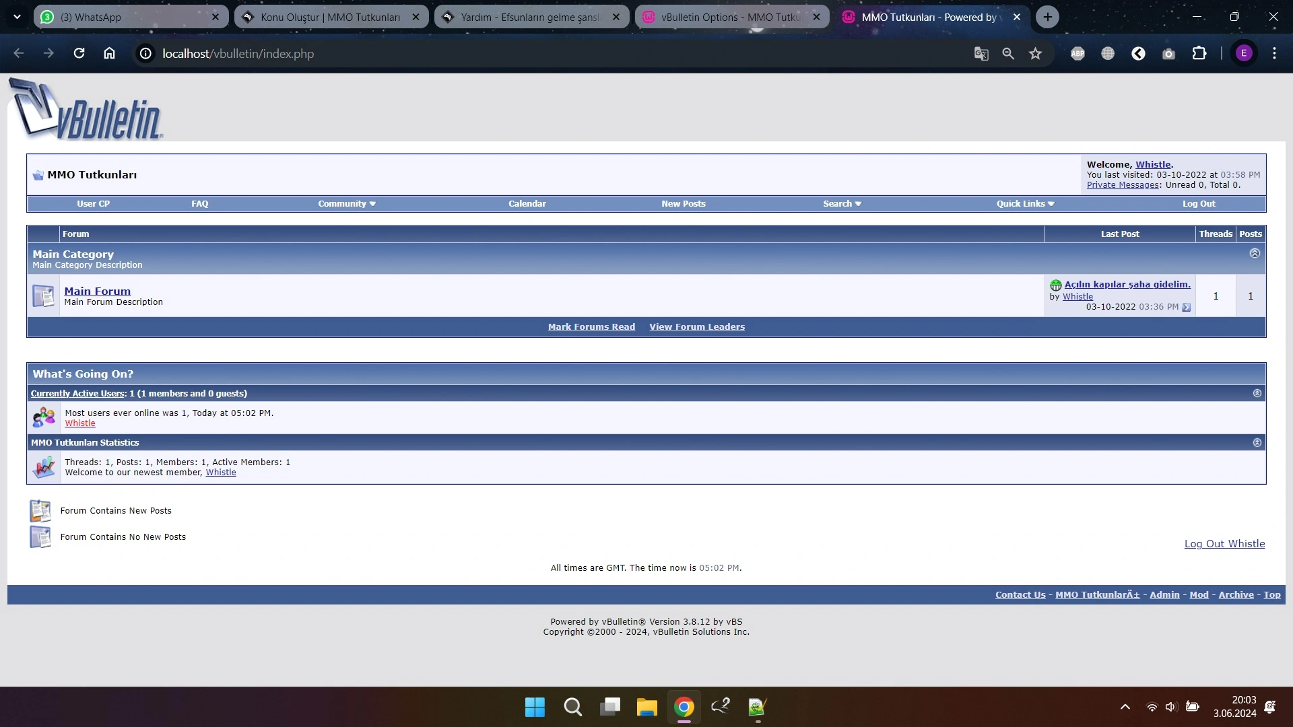Viewport: 1293px width, 727px height.
Task: Open the Admin footer link
Action: [x=1164, y=595]
